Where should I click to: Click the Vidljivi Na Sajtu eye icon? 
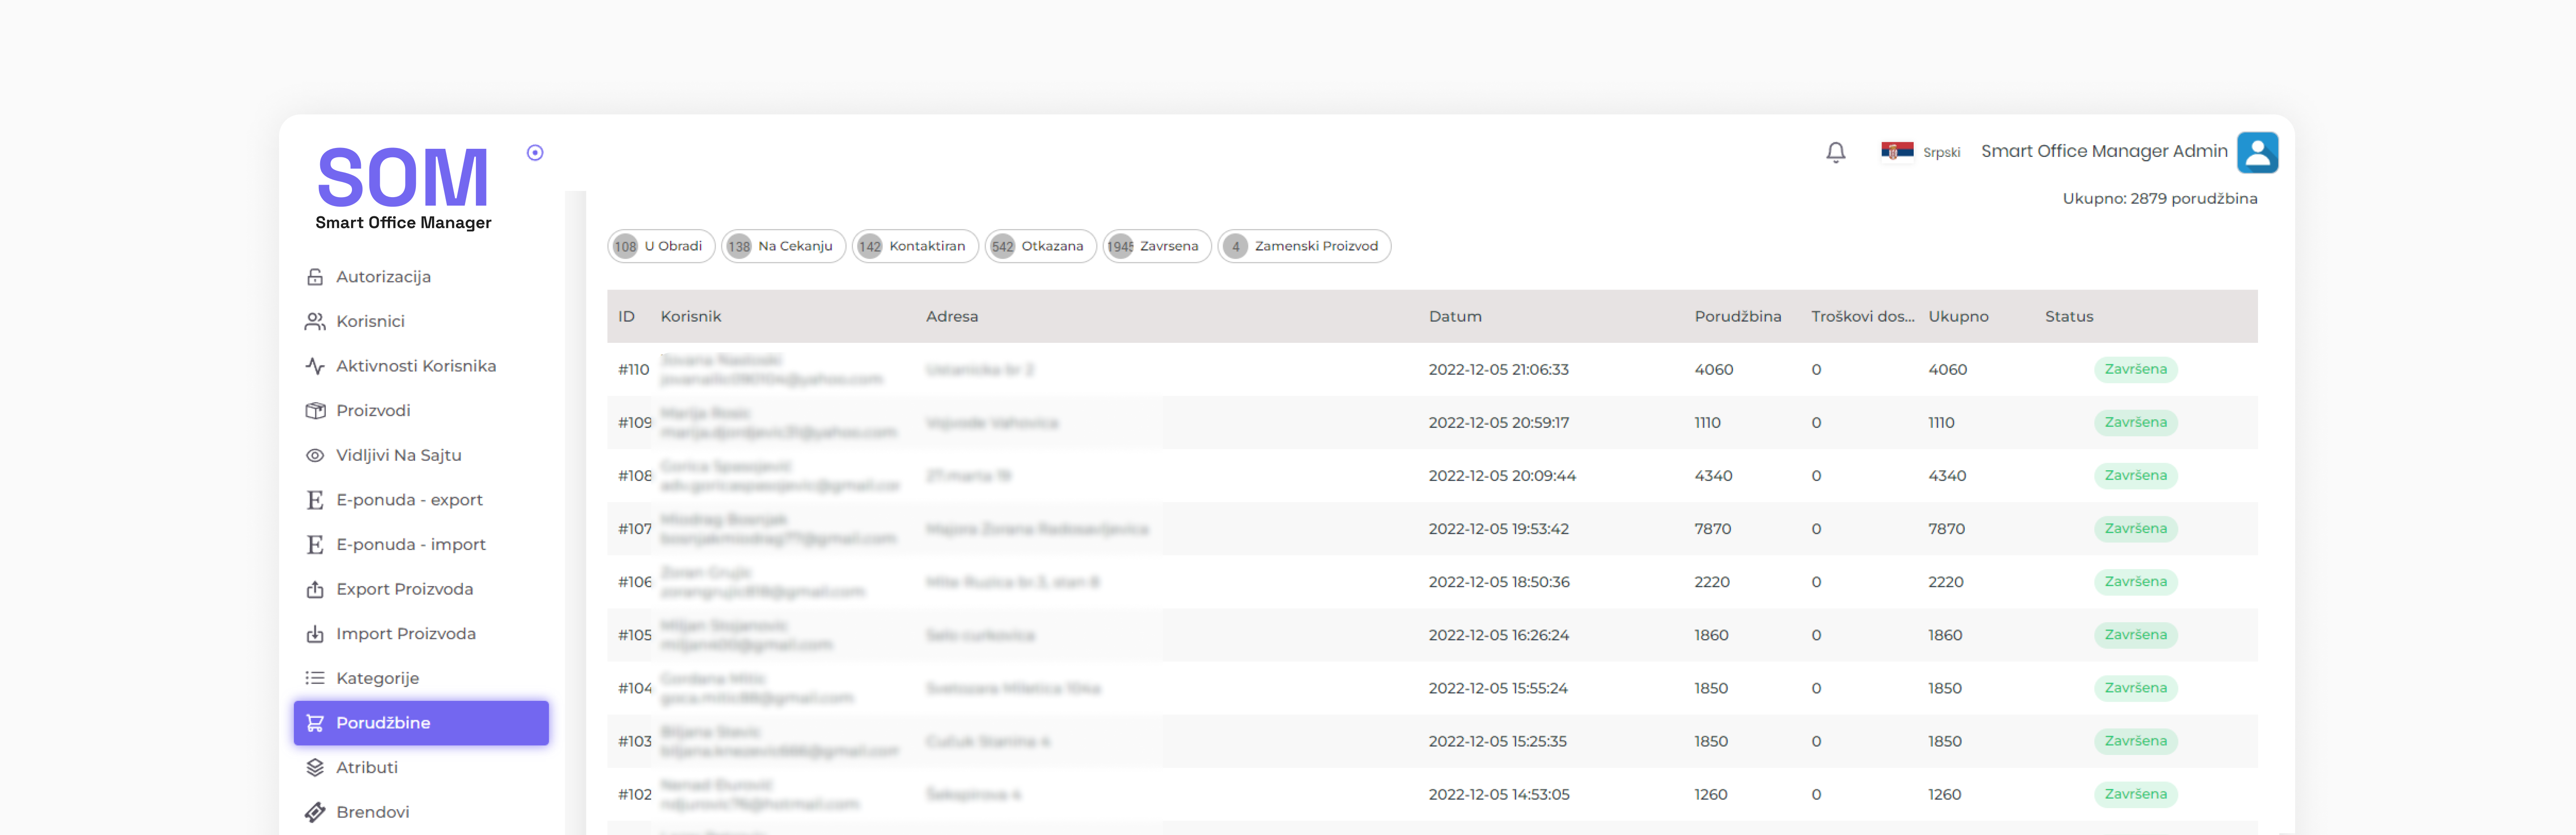(x=315, y=455)
